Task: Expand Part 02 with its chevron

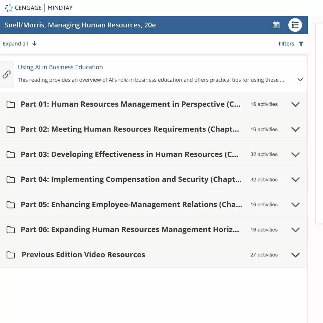Action: point(295,129)
